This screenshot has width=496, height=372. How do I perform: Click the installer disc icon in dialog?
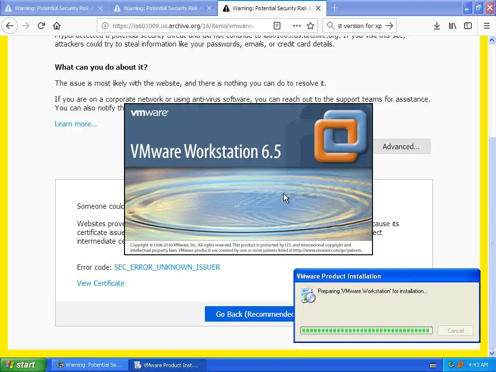tap(308, 295)
